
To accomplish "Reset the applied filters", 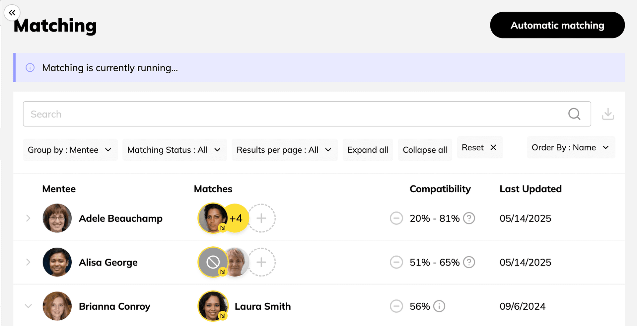I will (479, 147).
